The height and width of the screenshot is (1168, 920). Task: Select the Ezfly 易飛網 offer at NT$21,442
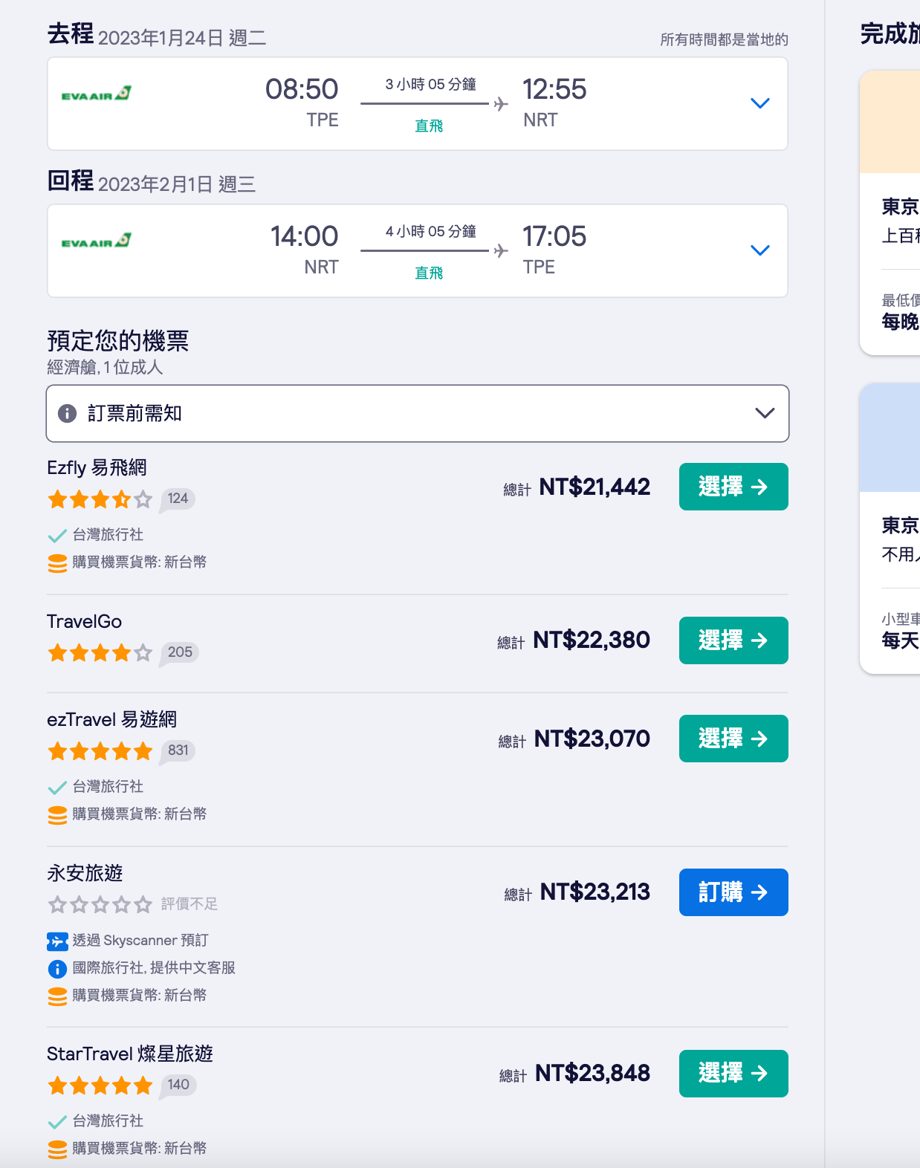[733, 487]
